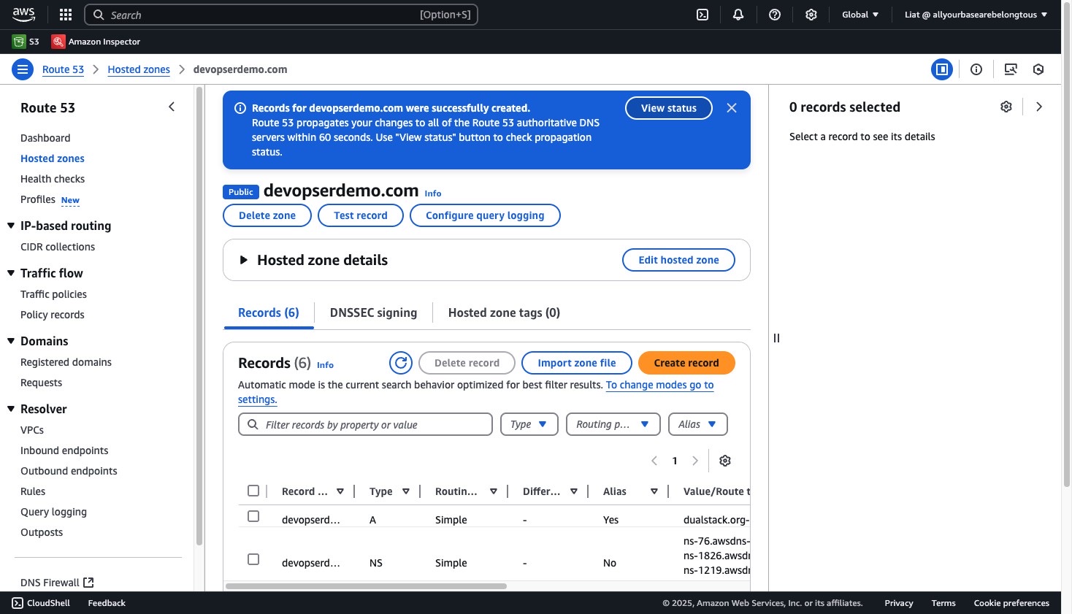Screen dimensions: 1072x614
Task: Select all records header checkbox
Action: click(253, 491)
